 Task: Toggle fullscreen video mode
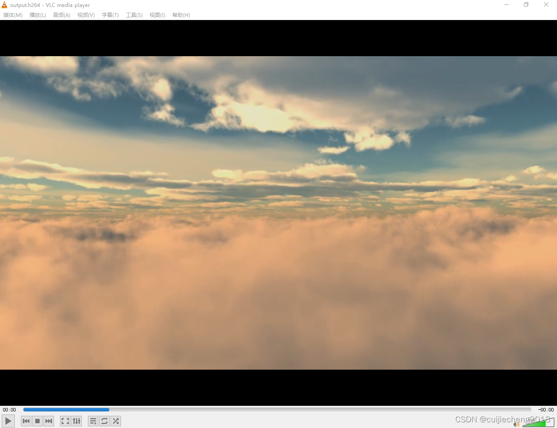click(65, 421)
